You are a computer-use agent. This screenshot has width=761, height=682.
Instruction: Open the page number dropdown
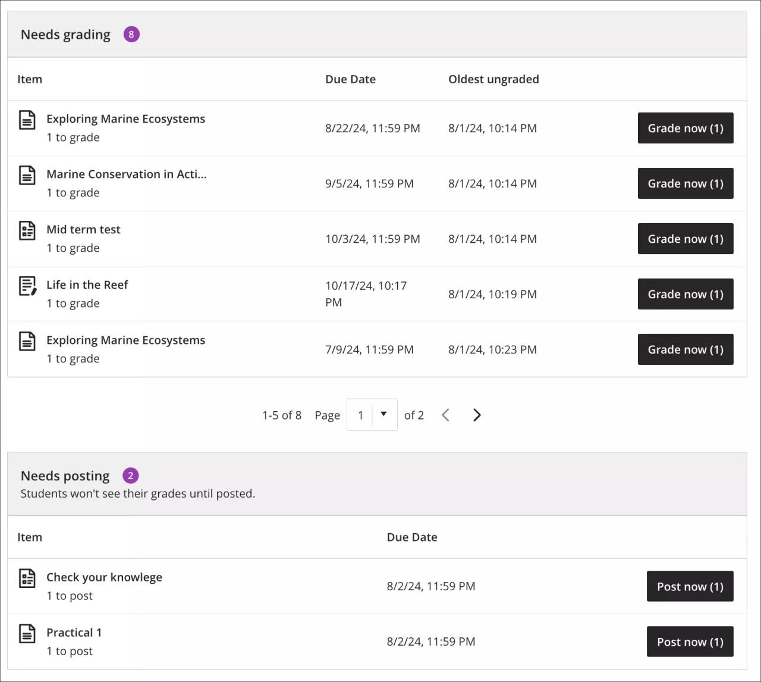383,415
